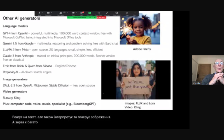This screenshot has height=140, width=224.
Task: Click the 'GPT-4 from OpenAI' line
Action: click(x=57, y=35)
